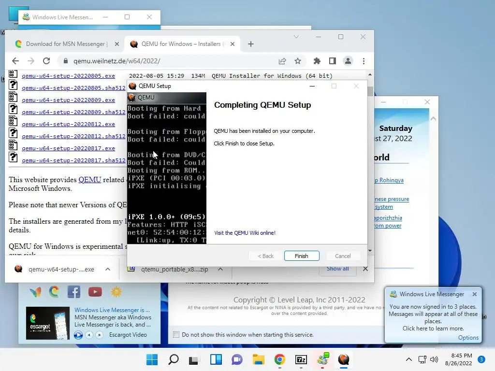Open the Windows Live Messenger is ... headline

112,310
